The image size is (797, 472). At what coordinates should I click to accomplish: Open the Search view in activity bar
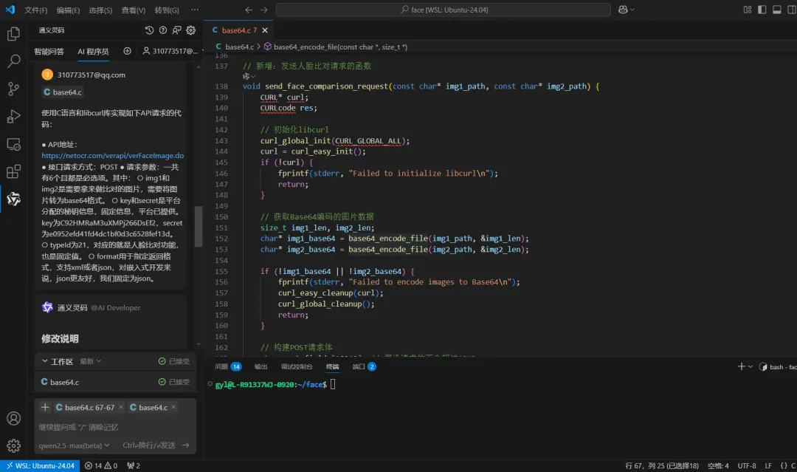[13, 61]
